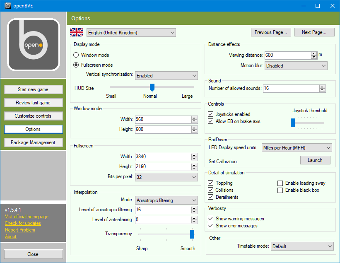Increase viewing distance with the up arrow
340x263 pixels.
(x=314, y=53)
